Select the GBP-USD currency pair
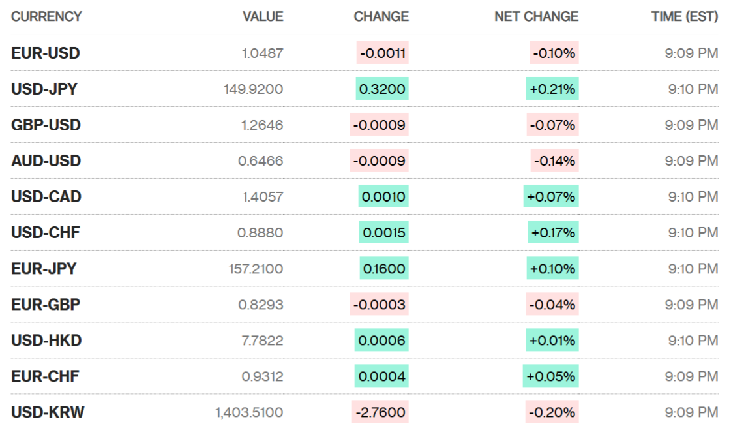This screenshot has width=731, height=426. [x=46, y=125]
